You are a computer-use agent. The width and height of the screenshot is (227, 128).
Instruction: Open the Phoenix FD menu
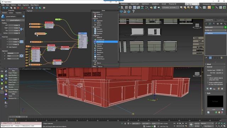pos(172,4)
